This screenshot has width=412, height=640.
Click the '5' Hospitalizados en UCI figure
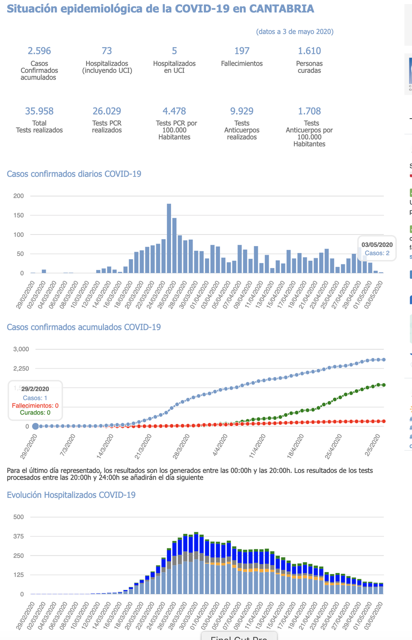tap(174, 51)
